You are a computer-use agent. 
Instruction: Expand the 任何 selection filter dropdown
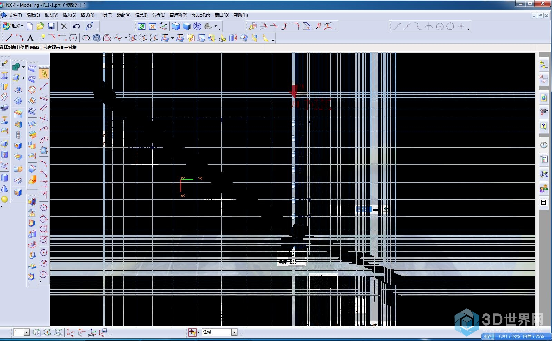(x=234, y=332)
